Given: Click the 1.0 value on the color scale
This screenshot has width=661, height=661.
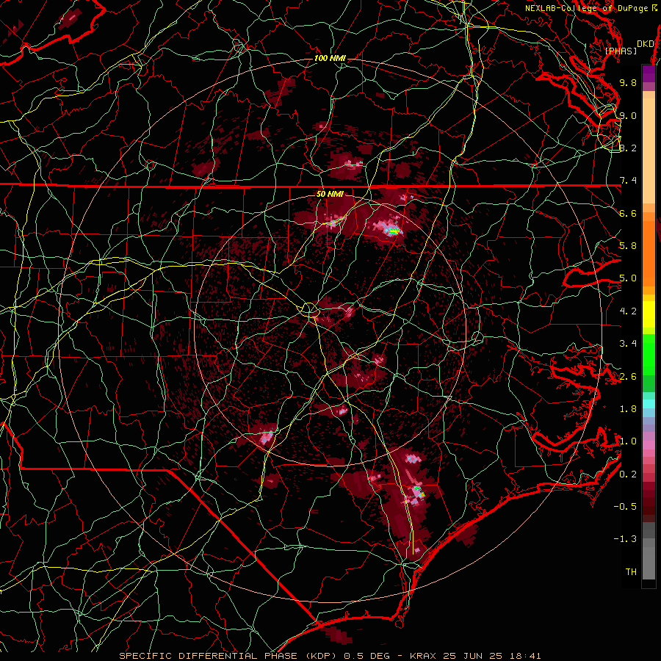Looking at the screenshot, I should tap(628, 441).
